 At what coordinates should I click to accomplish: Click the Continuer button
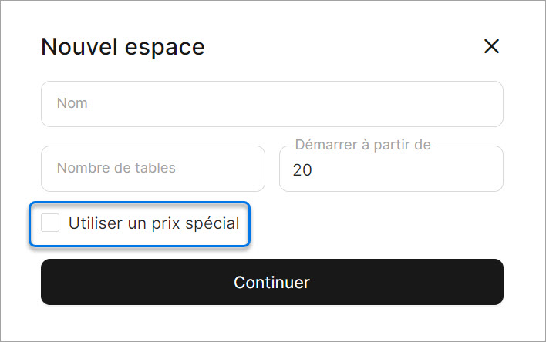click(271, 282)
